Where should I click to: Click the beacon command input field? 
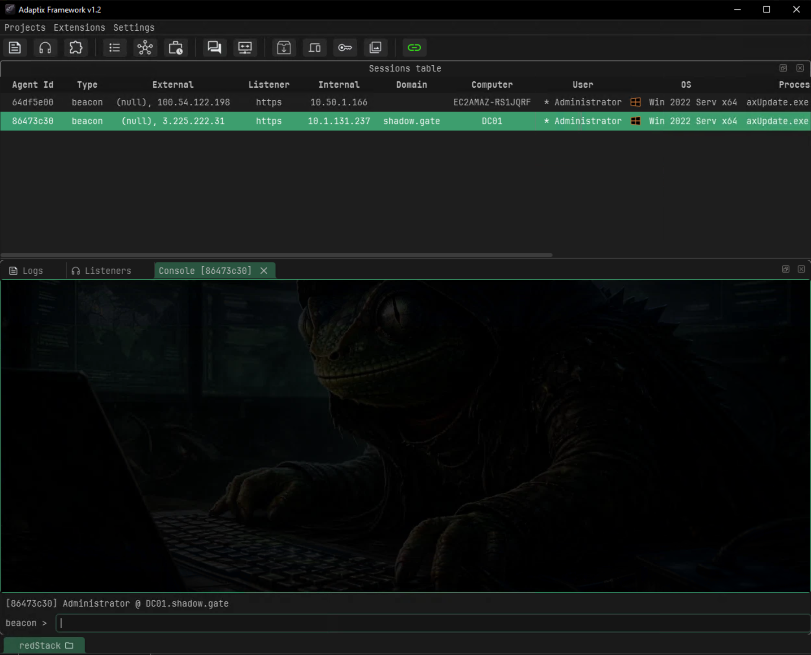click(433, 623)
